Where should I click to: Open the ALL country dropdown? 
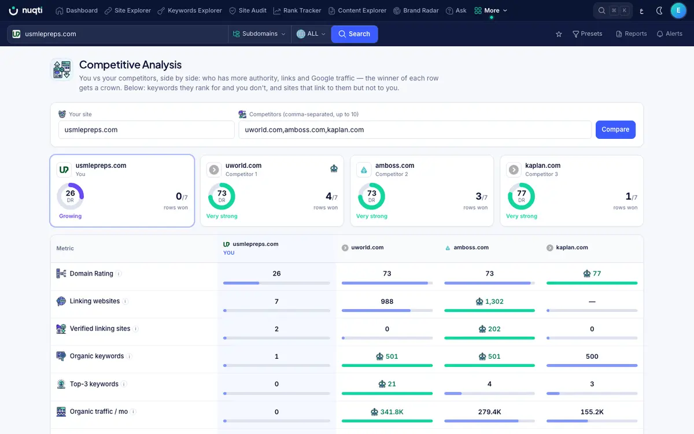click(x=311, y=34)
